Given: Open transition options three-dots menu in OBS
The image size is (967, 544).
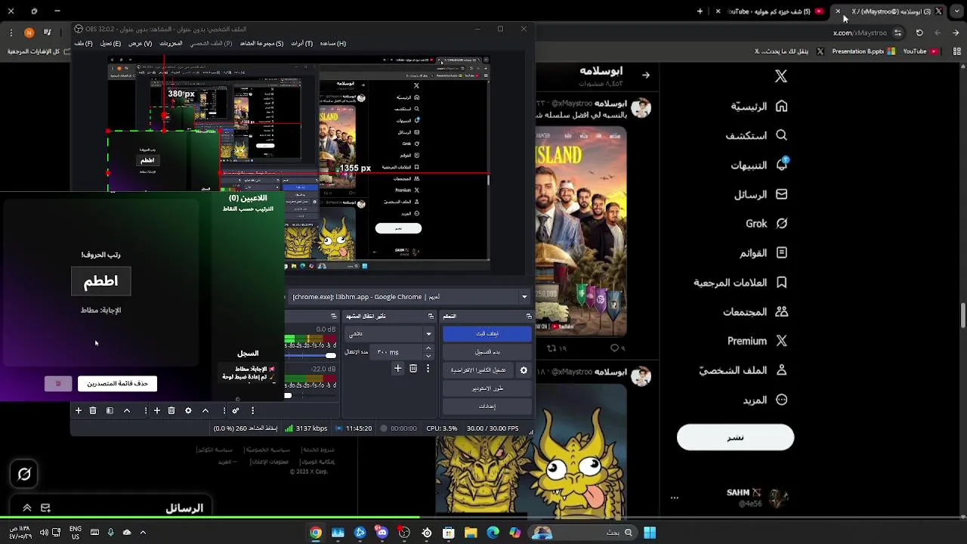Looking at the screenshot, I should click(428, 369).
